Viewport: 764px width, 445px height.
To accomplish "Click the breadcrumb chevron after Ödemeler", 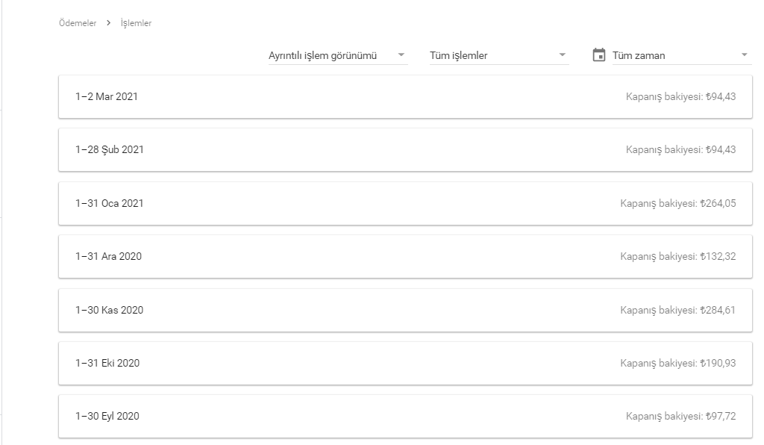I will (x=109, y=23).
